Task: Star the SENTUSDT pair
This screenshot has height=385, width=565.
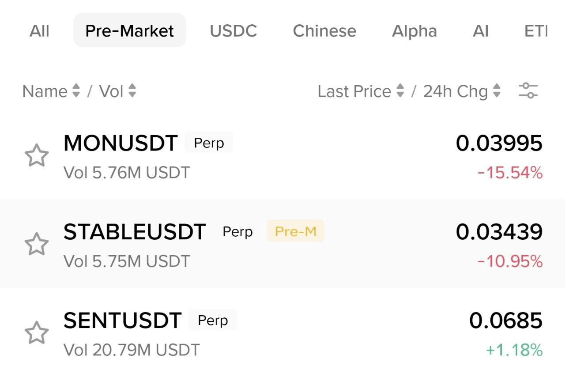Action: click(x=36, y=333)
